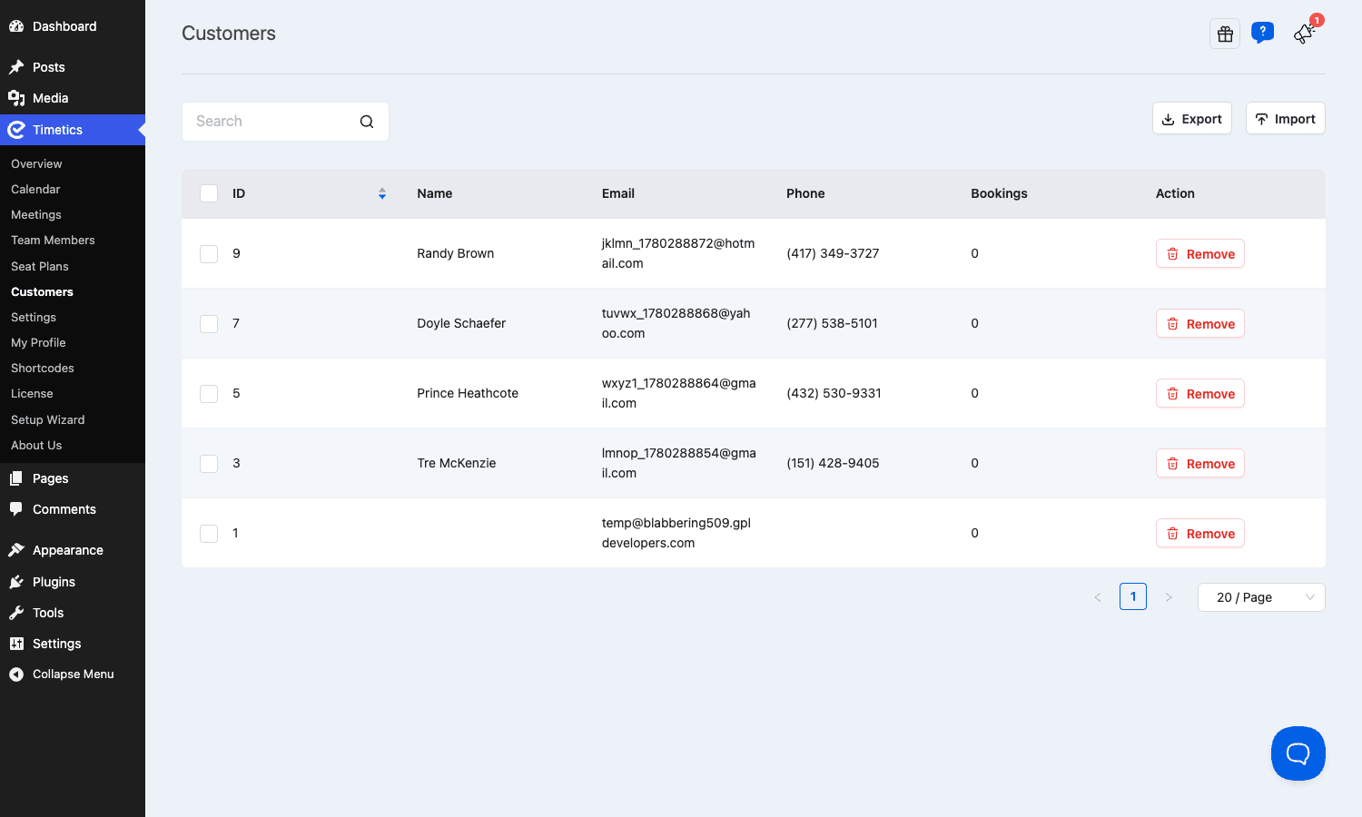This screenshot has width=1362, height=817.
Task: Remove customer Prince Heathcote
Action: click(1200, 394)
